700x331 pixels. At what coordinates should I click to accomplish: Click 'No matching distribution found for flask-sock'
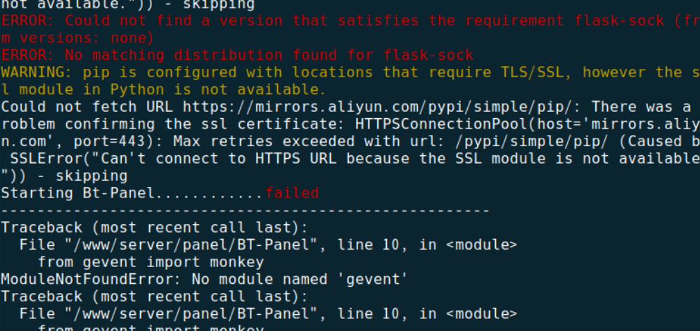(269, 56)
